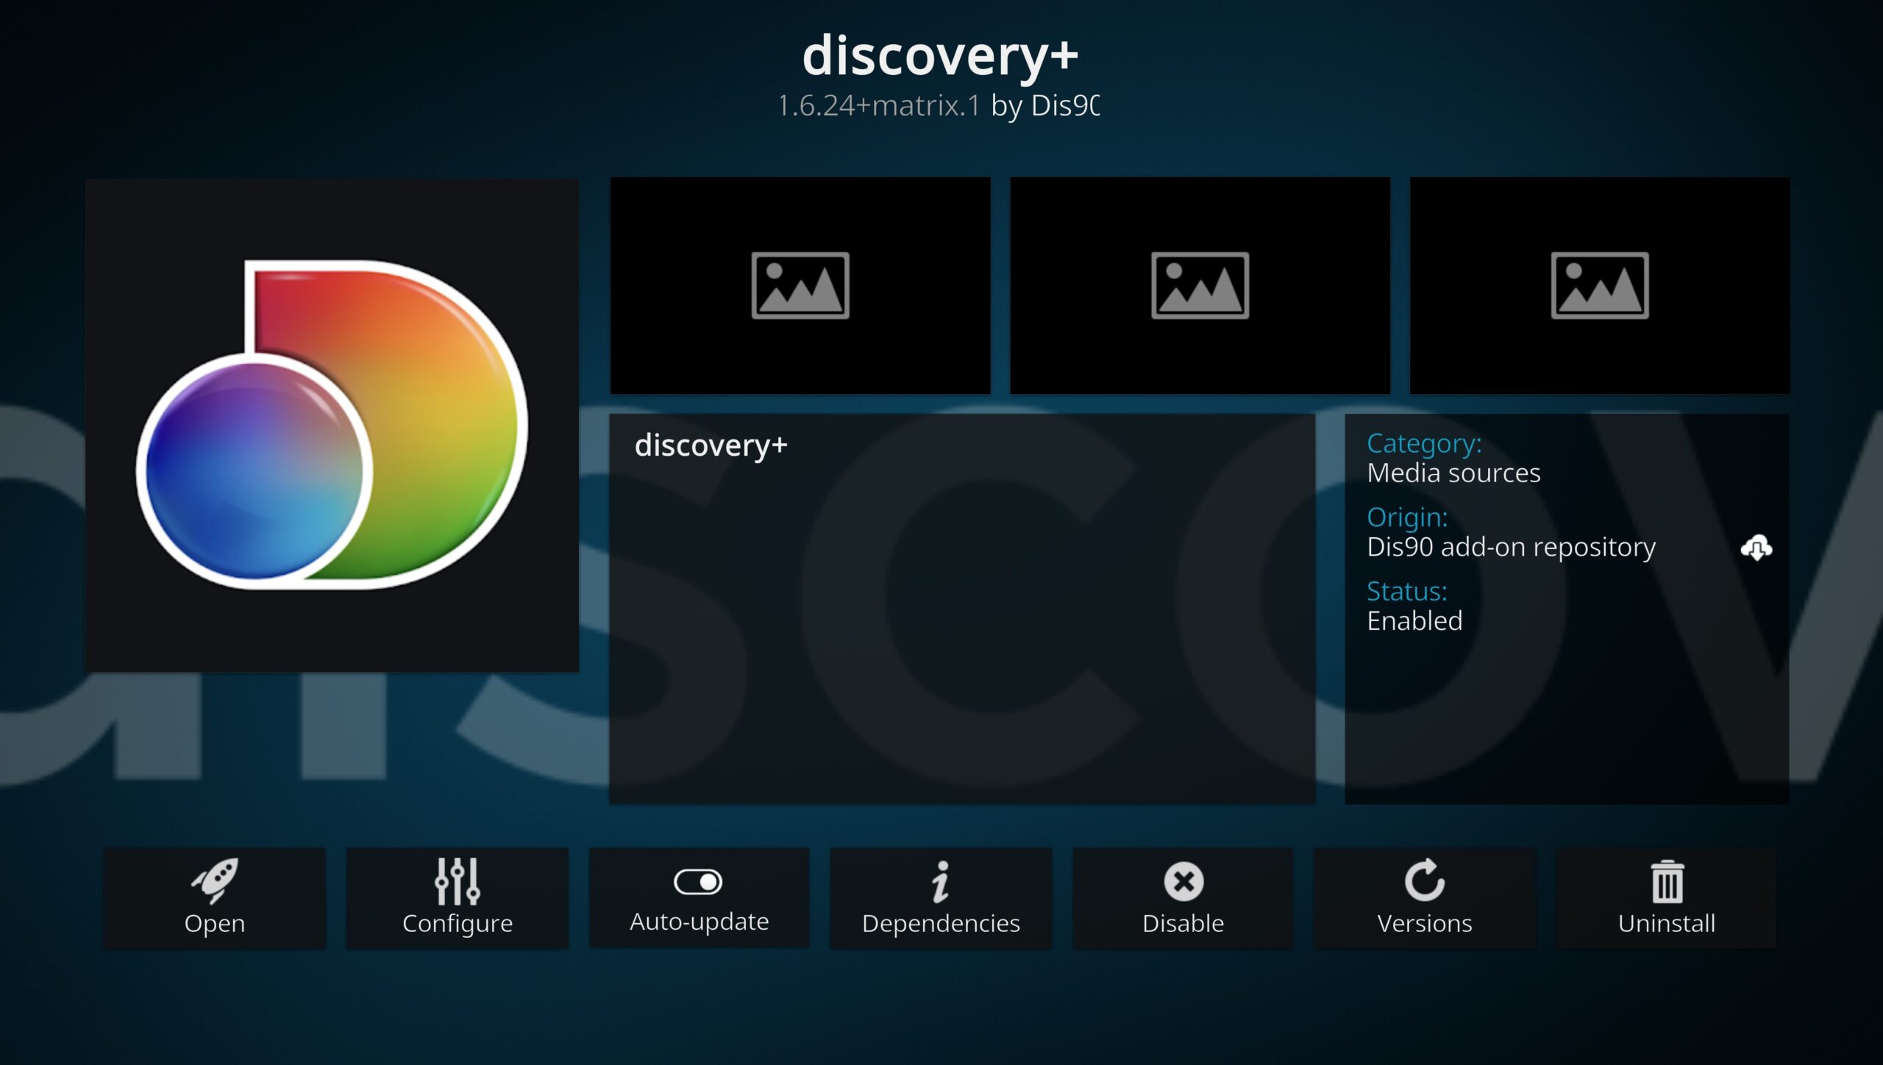The width and height of the screenshot is (1883, 1065).
Task: Click the 'Category:' label
Action: 1424,443
